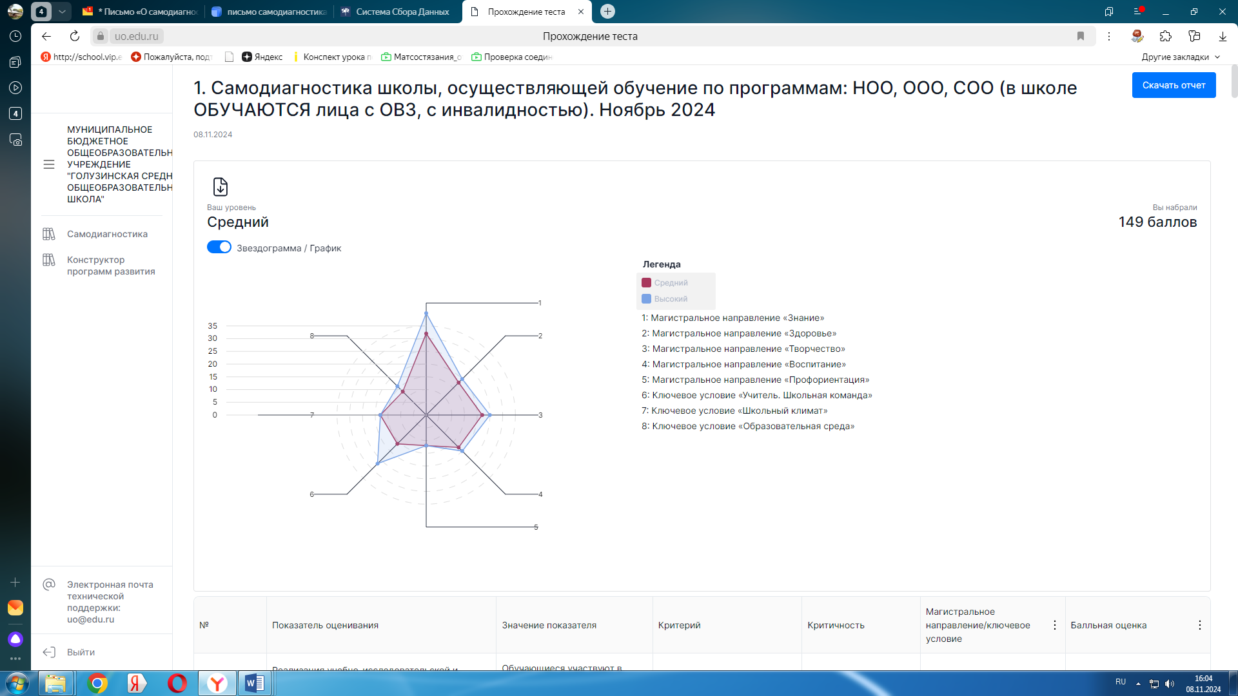
Task: Expand the tab group dropdown arrow
Action: (x=62, y=12)
